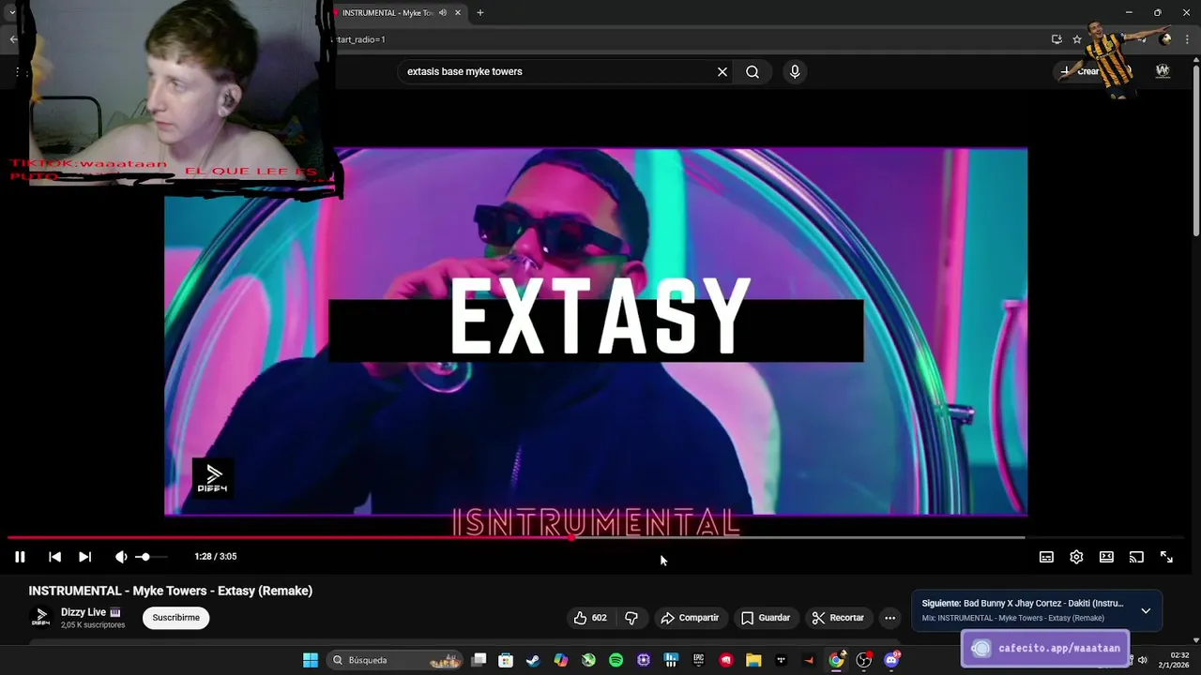The width and height of the screenshot is (1201, 675).
Task: Click the video frame to pause
Action: (596, 331)
